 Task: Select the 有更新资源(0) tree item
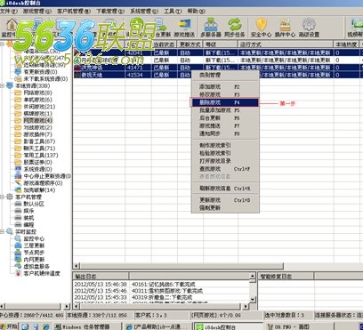pos(36,72)
